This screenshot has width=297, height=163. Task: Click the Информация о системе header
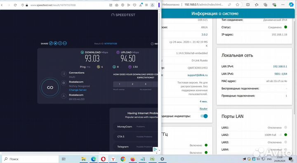tap(215, 14)
